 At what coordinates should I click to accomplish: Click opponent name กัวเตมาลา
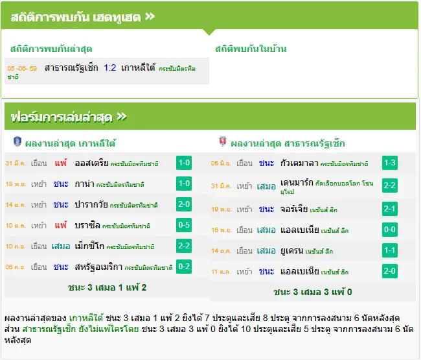[x=299, y=163]
